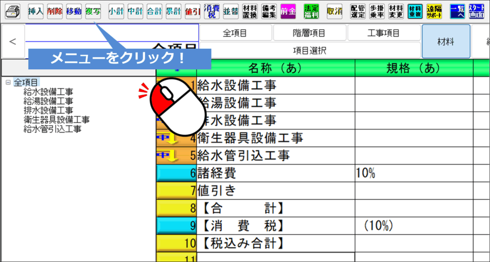Collapse the 全項目 tree root node

click(8, 83)
